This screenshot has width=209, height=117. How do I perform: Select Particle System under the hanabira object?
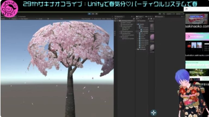[x=128, y=39]
